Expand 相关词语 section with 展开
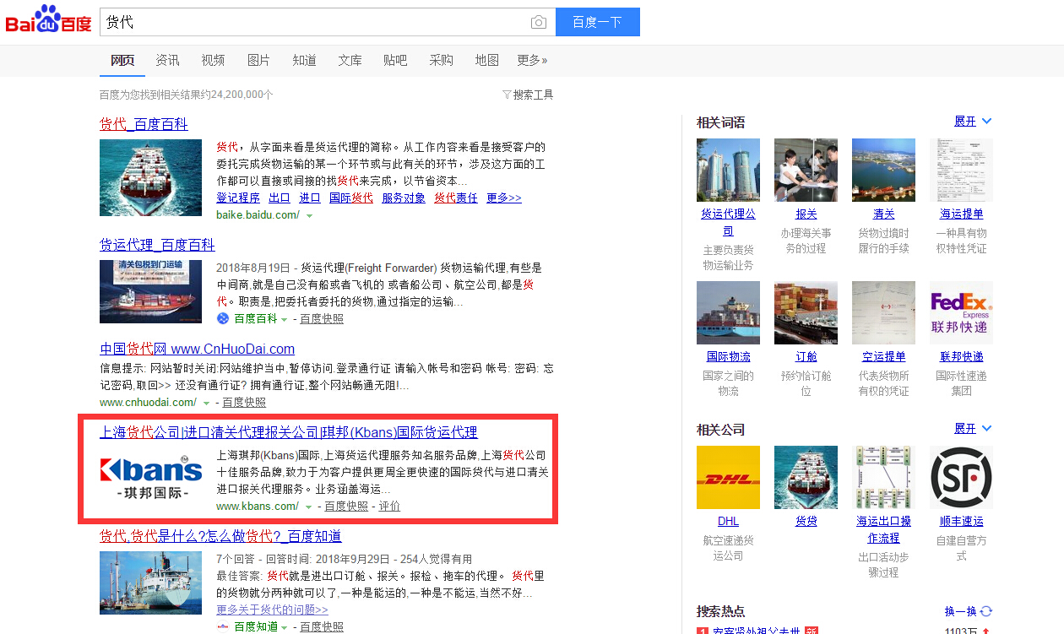The height and width of the screenshot is (634, 1064). (x=973, y=121)
